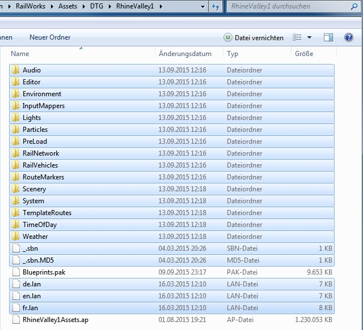
Task: Go to DTG in the breadcrumb
Action: 96,6
